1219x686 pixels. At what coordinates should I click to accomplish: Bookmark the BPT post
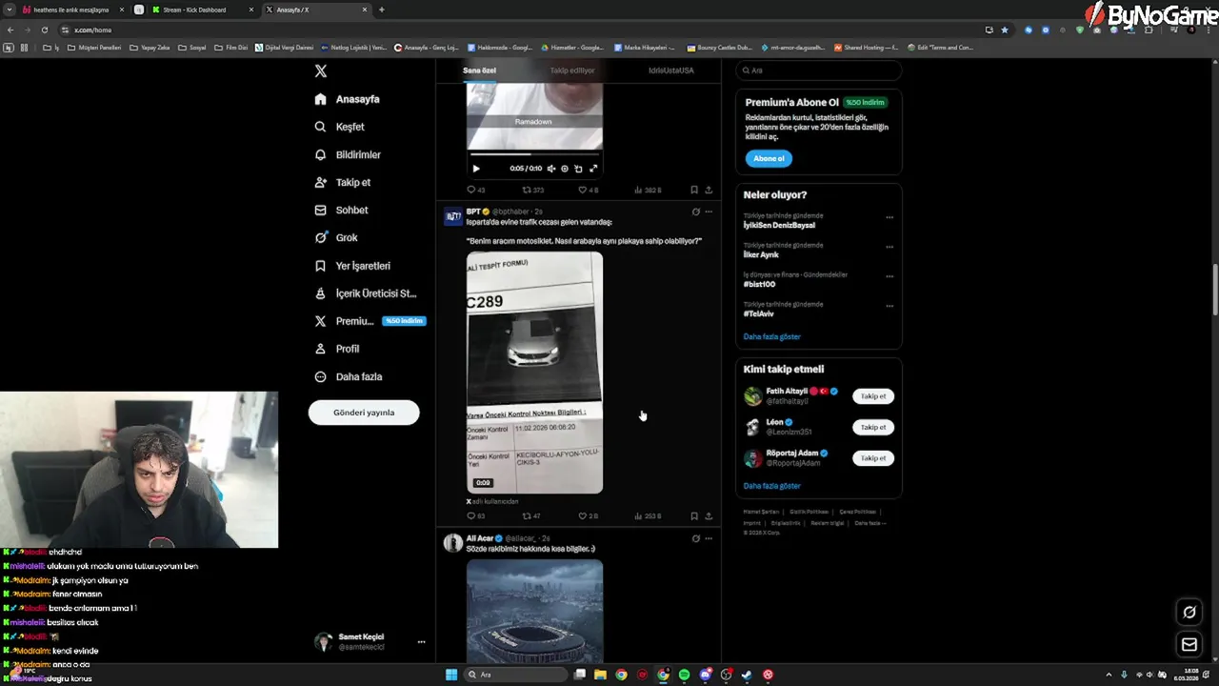pos(694,515)
